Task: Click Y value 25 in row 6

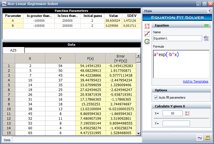Action: [x=60, y=90]
